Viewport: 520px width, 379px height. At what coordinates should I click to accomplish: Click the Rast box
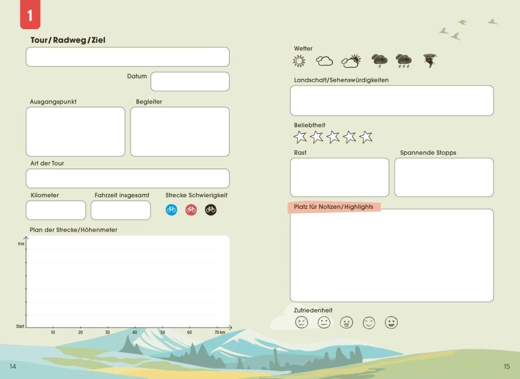click(x=340, y=177)
